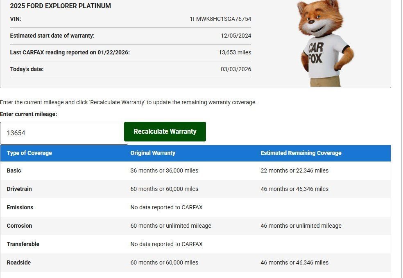Screen dimensions: 403x278
Task: Click the Original Warranty column header
Action: [x=153, y=153]
